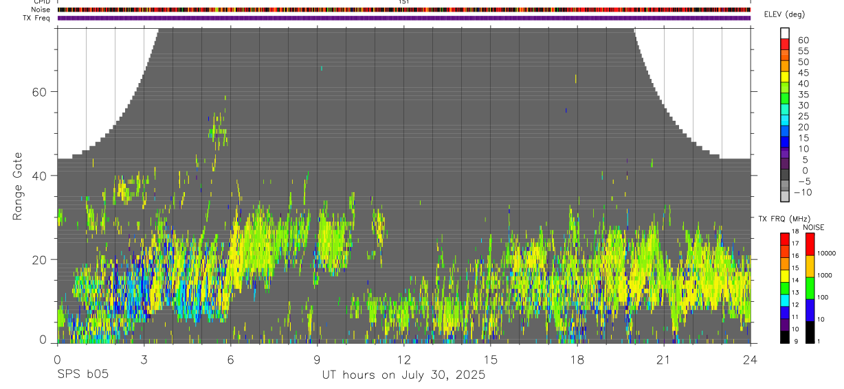This screenshot has height=389, width=844.
Task: Click '100' in the NOISE legend
Action: point(823,297)
